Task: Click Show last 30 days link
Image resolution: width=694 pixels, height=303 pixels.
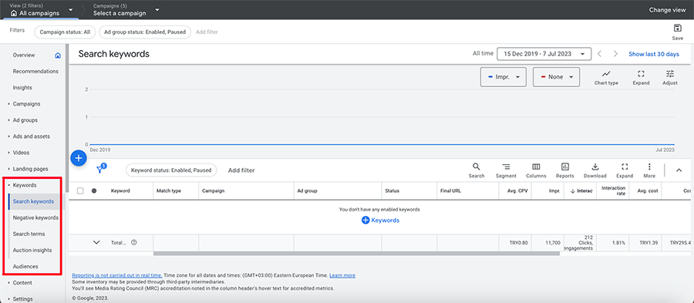Action: tap(654, 54)
